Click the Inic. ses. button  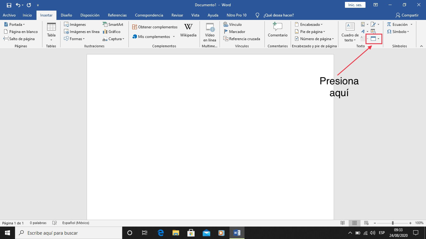click(355, 5)
